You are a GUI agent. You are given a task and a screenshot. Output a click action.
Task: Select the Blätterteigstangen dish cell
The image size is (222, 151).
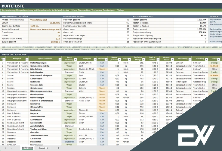click(x=45, y=63)
